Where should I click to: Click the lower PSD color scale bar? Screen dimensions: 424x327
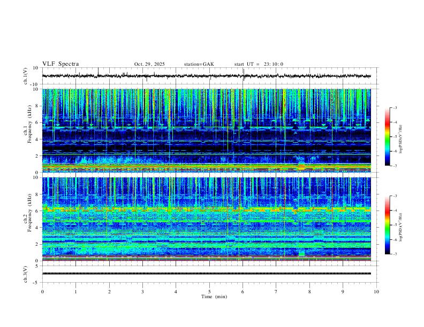click(x=387, y=225)
